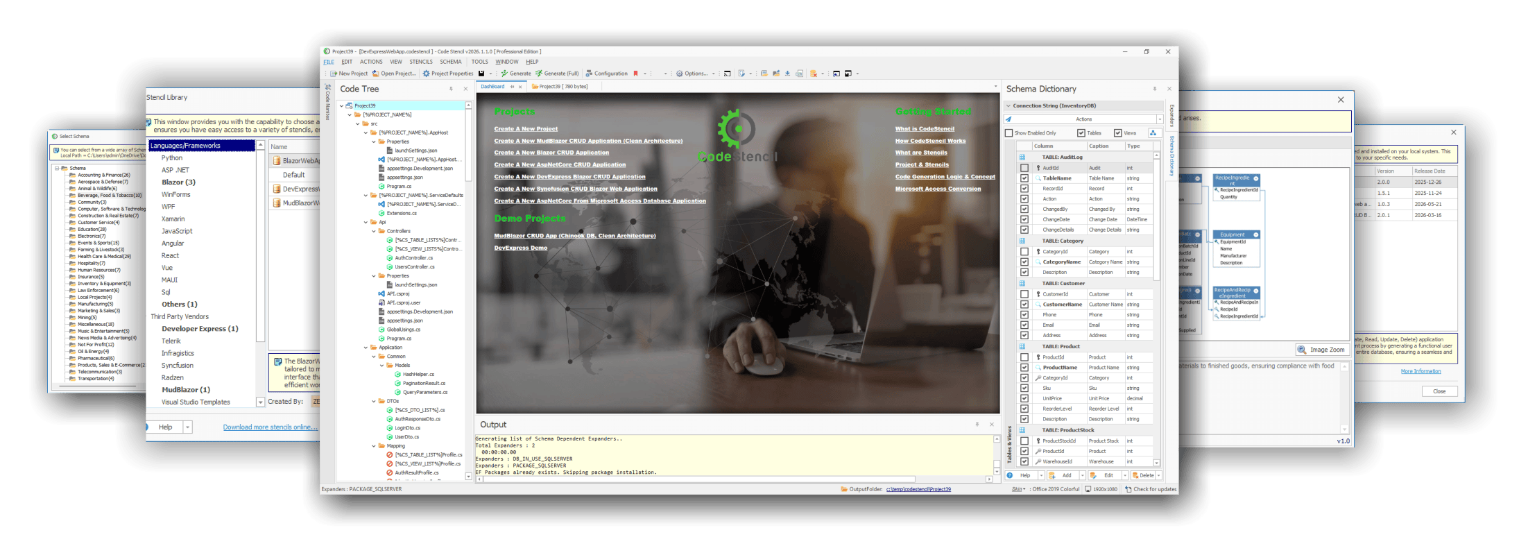Click the schema diagram hierarchy icon

tap(1153, 133)
